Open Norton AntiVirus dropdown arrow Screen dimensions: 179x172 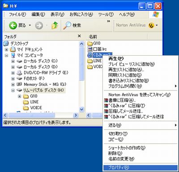[x=157, y=25]
